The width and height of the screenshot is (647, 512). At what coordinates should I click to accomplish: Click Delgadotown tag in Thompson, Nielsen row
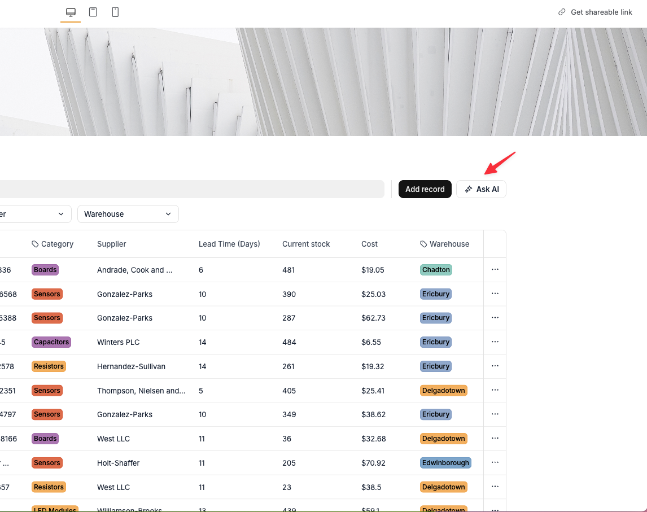[444, 390]
